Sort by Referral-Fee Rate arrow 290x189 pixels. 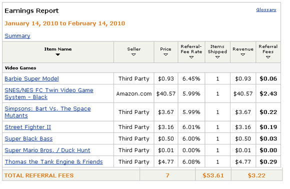(x=191, y=57)
